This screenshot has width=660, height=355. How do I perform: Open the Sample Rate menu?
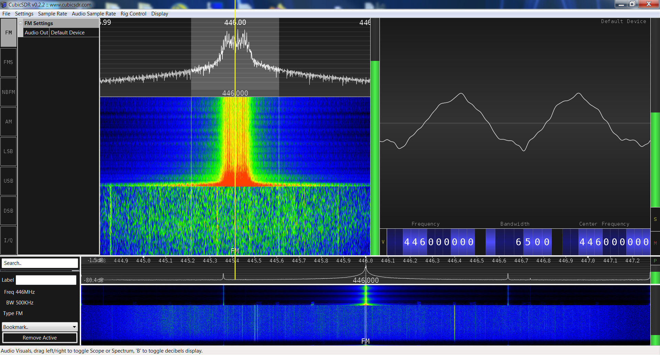point(52,14)
